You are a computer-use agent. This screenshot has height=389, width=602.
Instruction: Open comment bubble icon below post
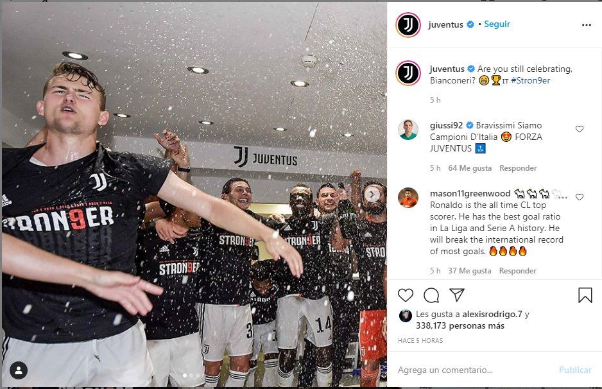[x=431, y=295]
